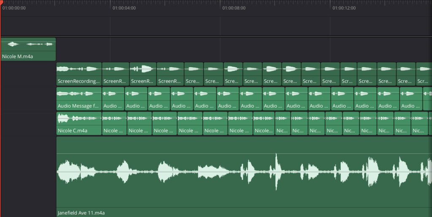Click ruler at timecode 01:00:00:00
This screenshot has height=217, width=432.
click(14, 8)
